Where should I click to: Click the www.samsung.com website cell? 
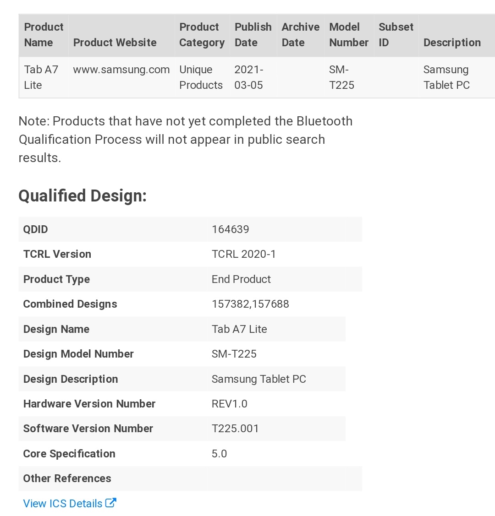click(121, 70)
